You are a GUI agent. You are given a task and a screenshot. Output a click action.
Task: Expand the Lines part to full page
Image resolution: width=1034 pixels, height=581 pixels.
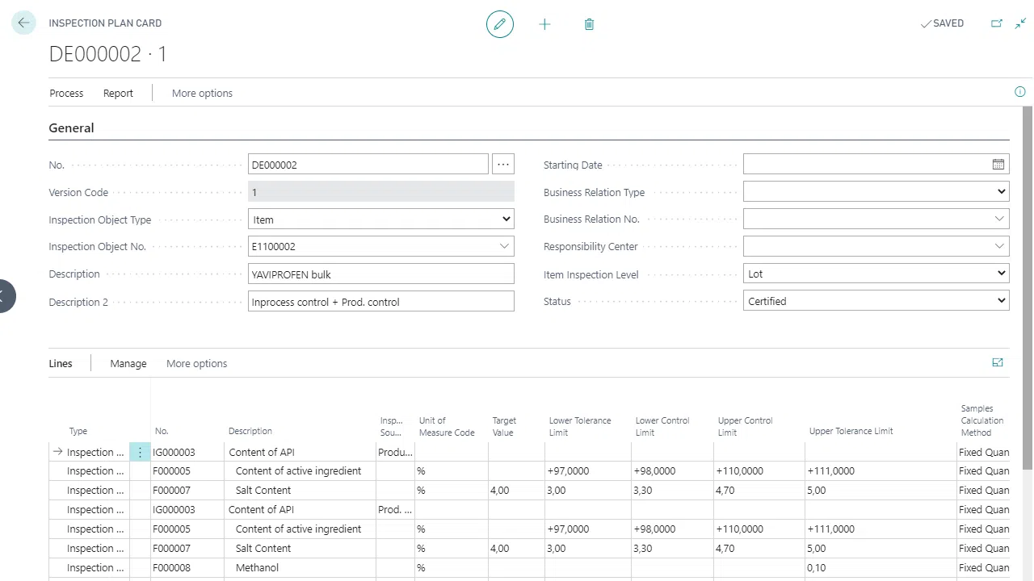coord(998,363)
